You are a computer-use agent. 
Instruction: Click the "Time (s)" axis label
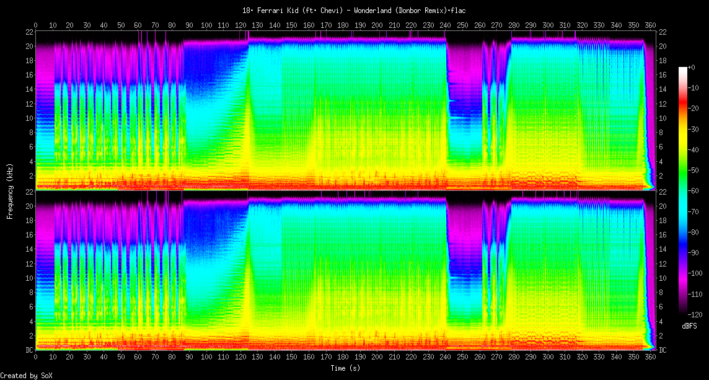[346, 368]
